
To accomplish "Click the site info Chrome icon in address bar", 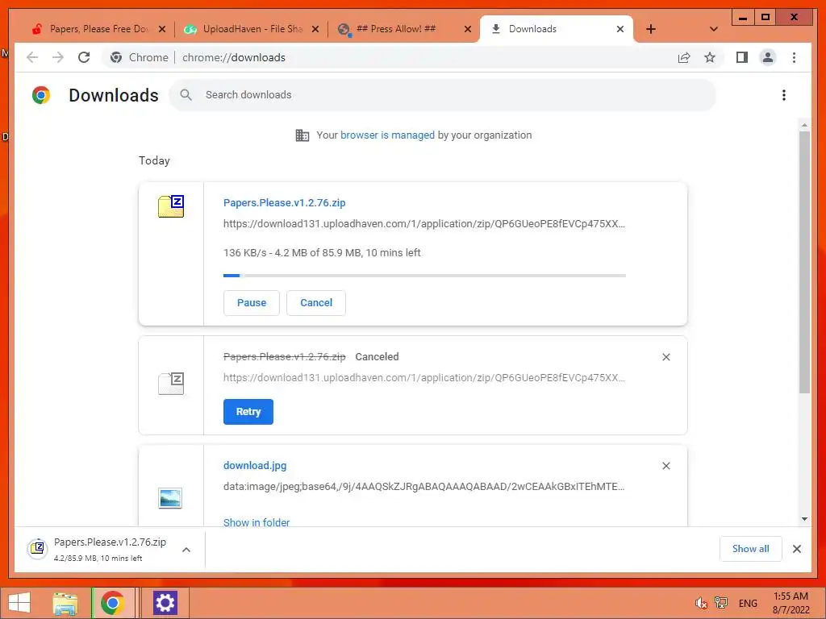I will [116, 57].
